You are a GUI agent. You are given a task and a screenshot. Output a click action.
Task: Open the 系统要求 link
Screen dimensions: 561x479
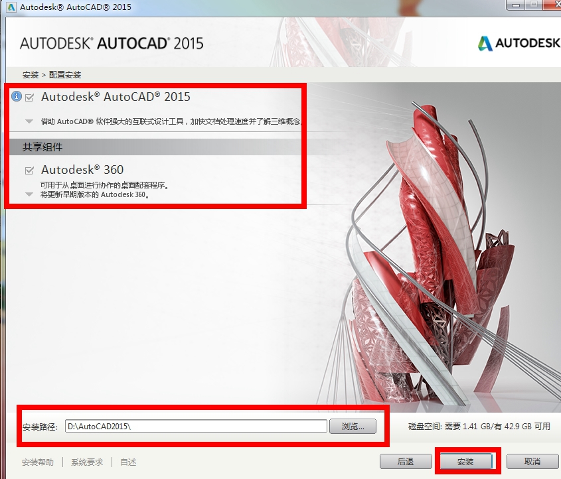click(x=86, y=461)
